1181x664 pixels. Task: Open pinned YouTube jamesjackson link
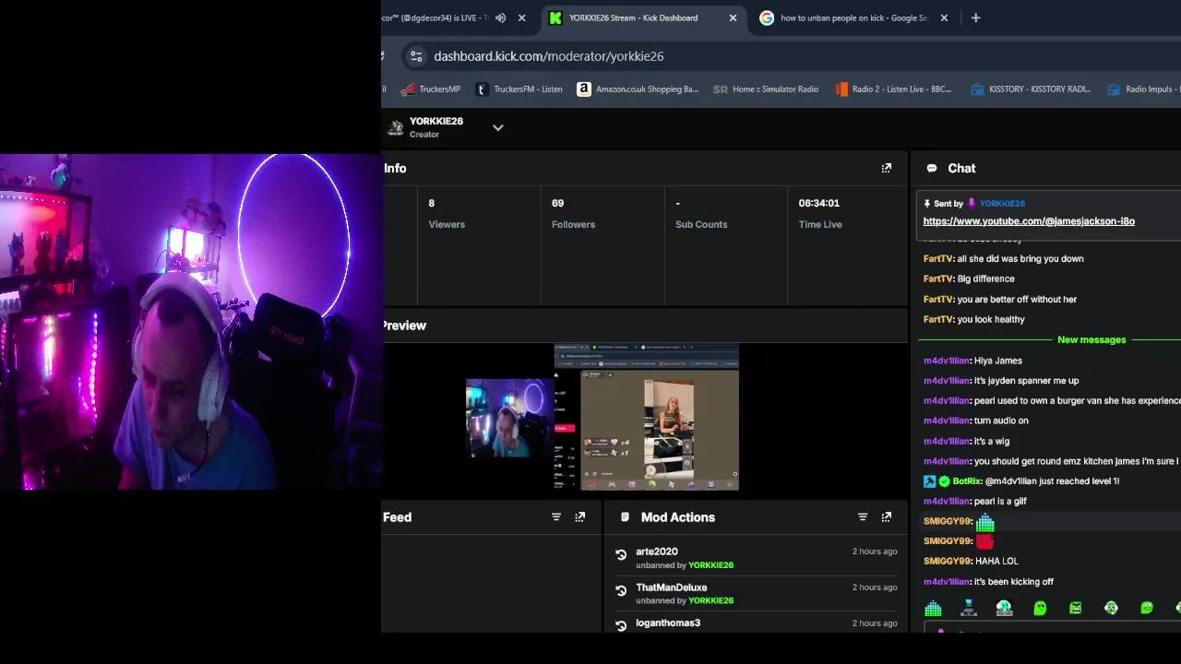1029,221
